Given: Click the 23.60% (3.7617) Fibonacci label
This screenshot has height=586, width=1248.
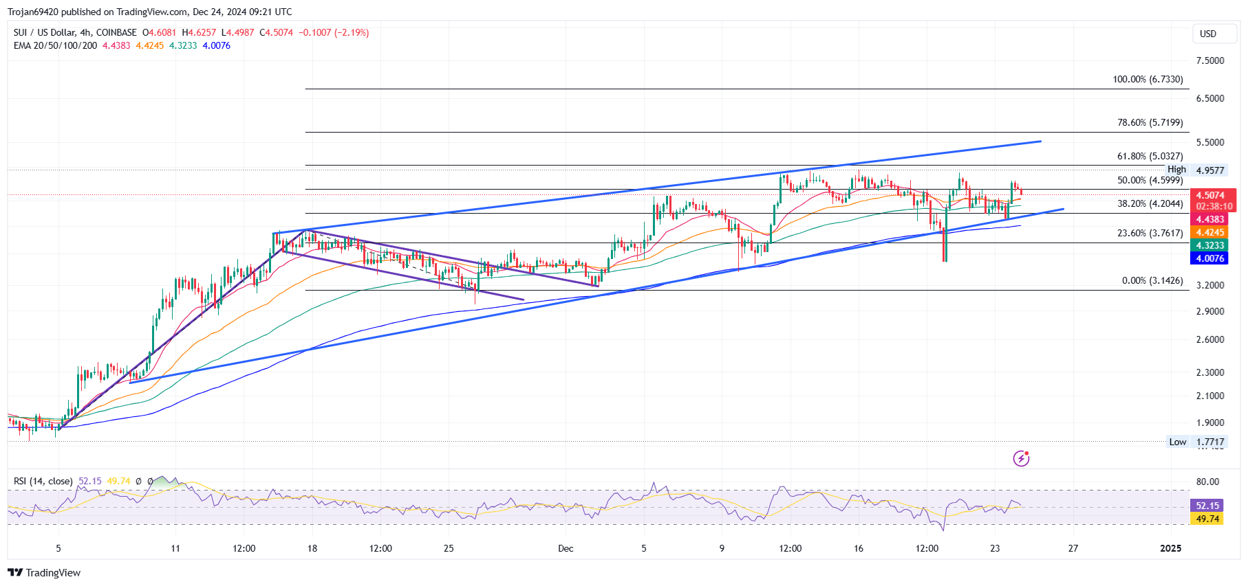Looking at the screenshot, I should (x=1150, y=234).
